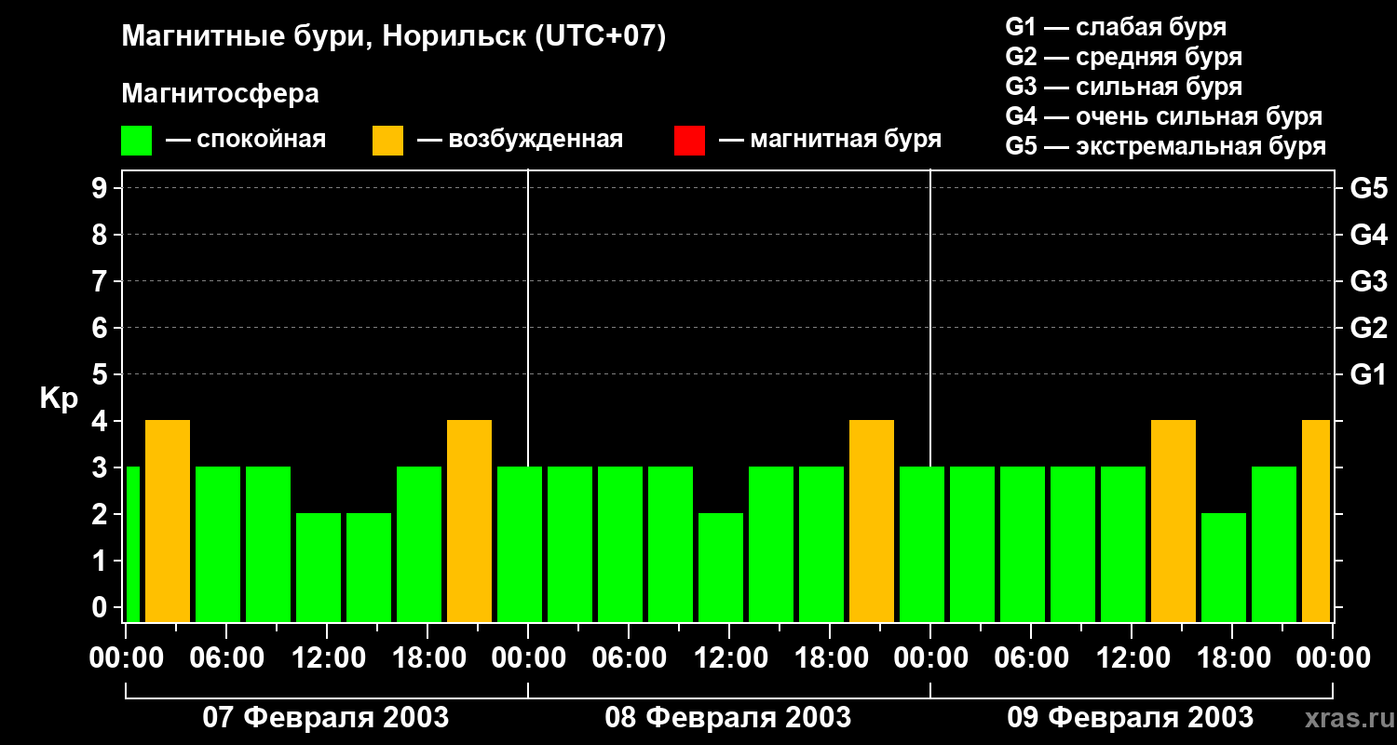The width and height of the screenshot is (1397, 745).
Task: Click the 'Магнитосфера' heading
Action: [221, 94]
